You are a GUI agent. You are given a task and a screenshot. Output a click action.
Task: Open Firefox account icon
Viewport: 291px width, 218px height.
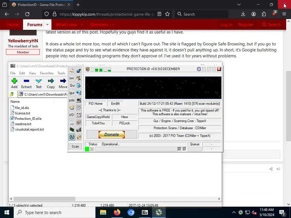253,14
